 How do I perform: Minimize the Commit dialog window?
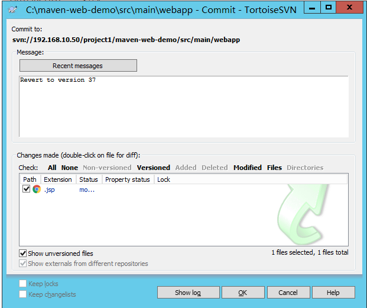click(312, 8)
